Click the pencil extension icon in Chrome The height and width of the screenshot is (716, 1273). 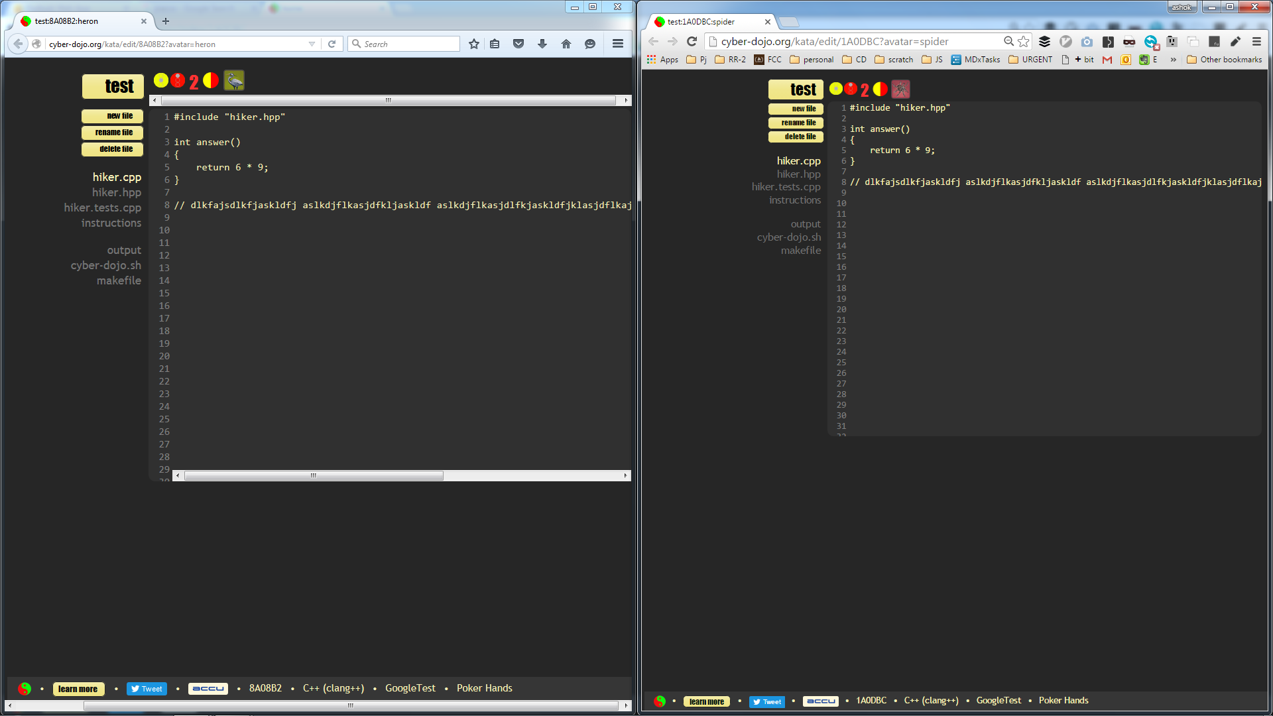click(1235, 41)
